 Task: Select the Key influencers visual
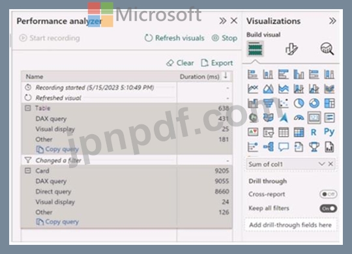point(253,147)
